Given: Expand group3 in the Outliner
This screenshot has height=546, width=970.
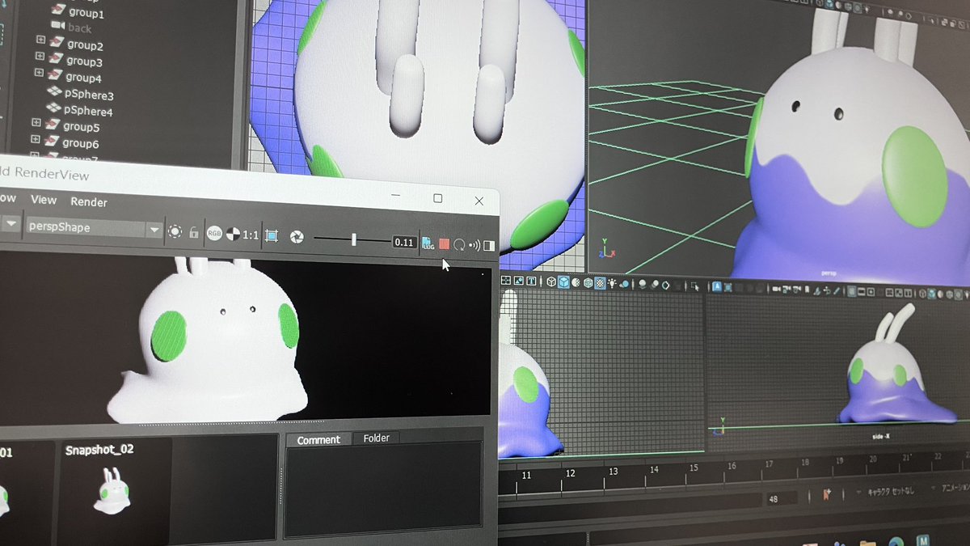Looking at the screenshot, I should [x=40, y=57].
